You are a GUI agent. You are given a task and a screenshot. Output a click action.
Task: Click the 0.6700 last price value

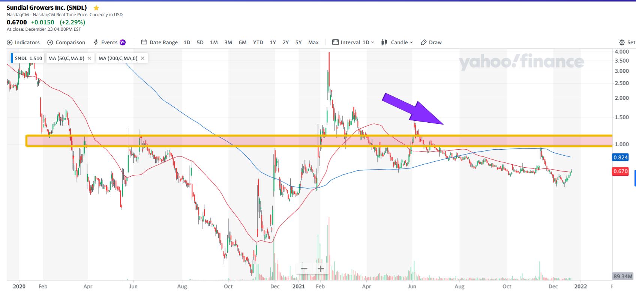(17, 23)
